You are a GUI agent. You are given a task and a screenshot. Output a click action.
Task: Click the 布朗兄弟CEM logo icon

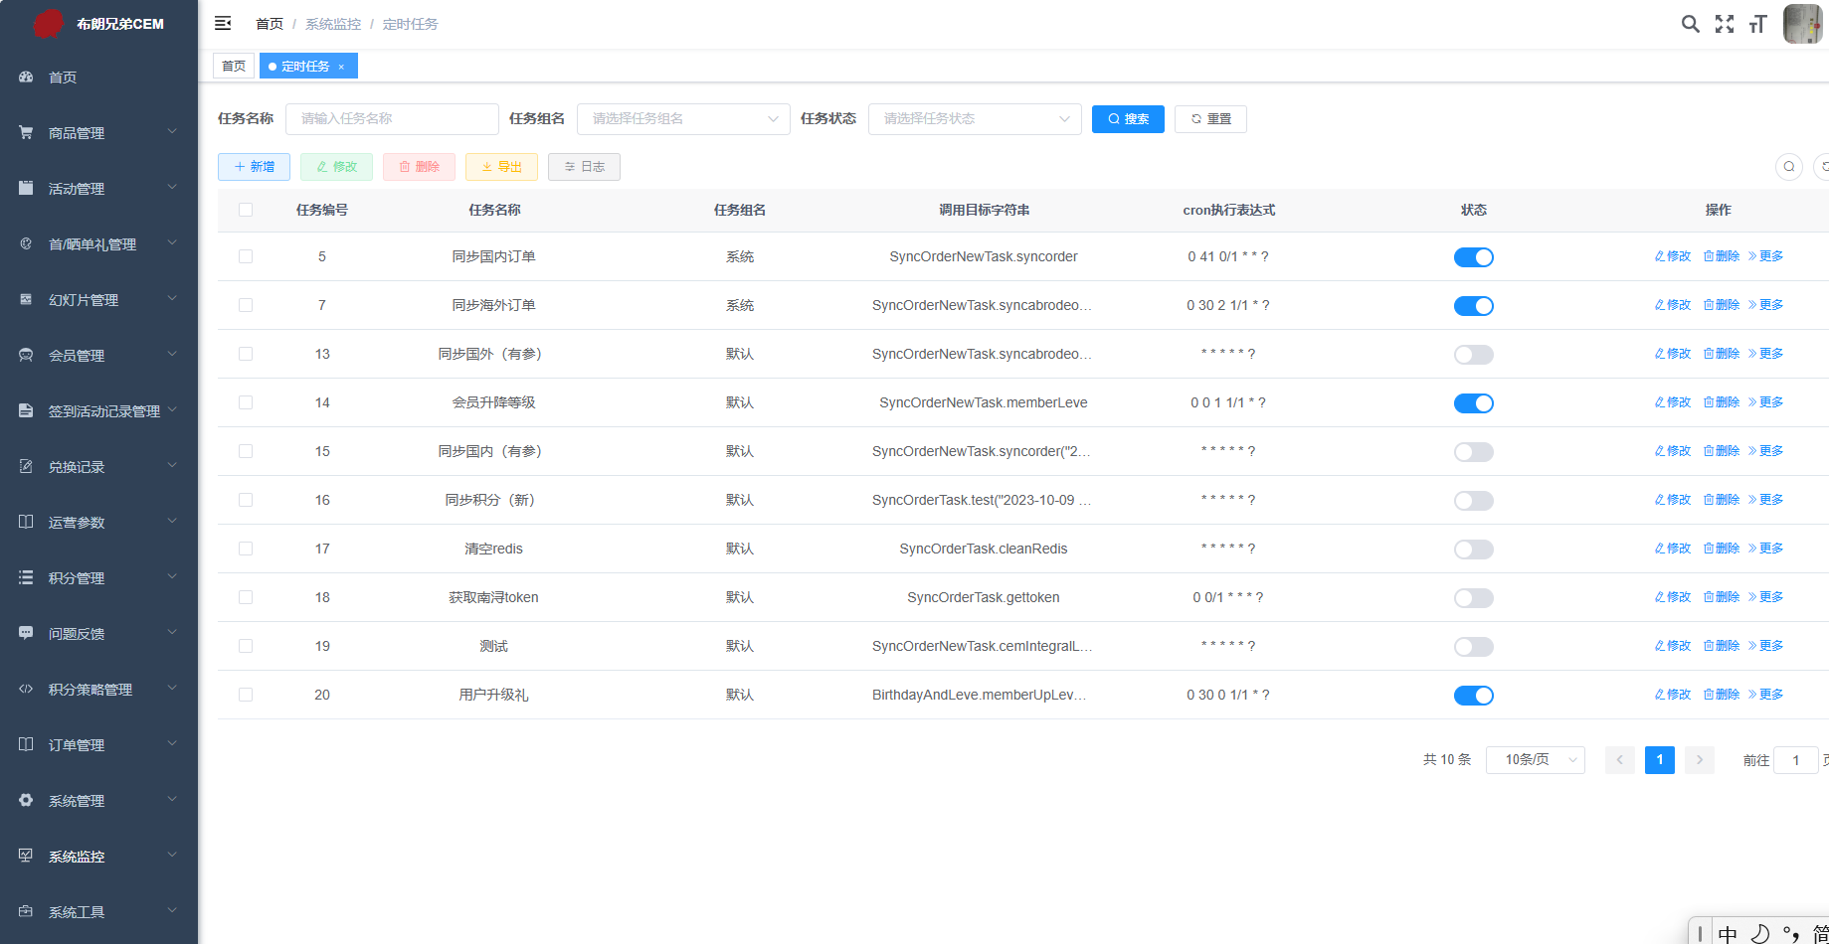(x=48, y=24)
